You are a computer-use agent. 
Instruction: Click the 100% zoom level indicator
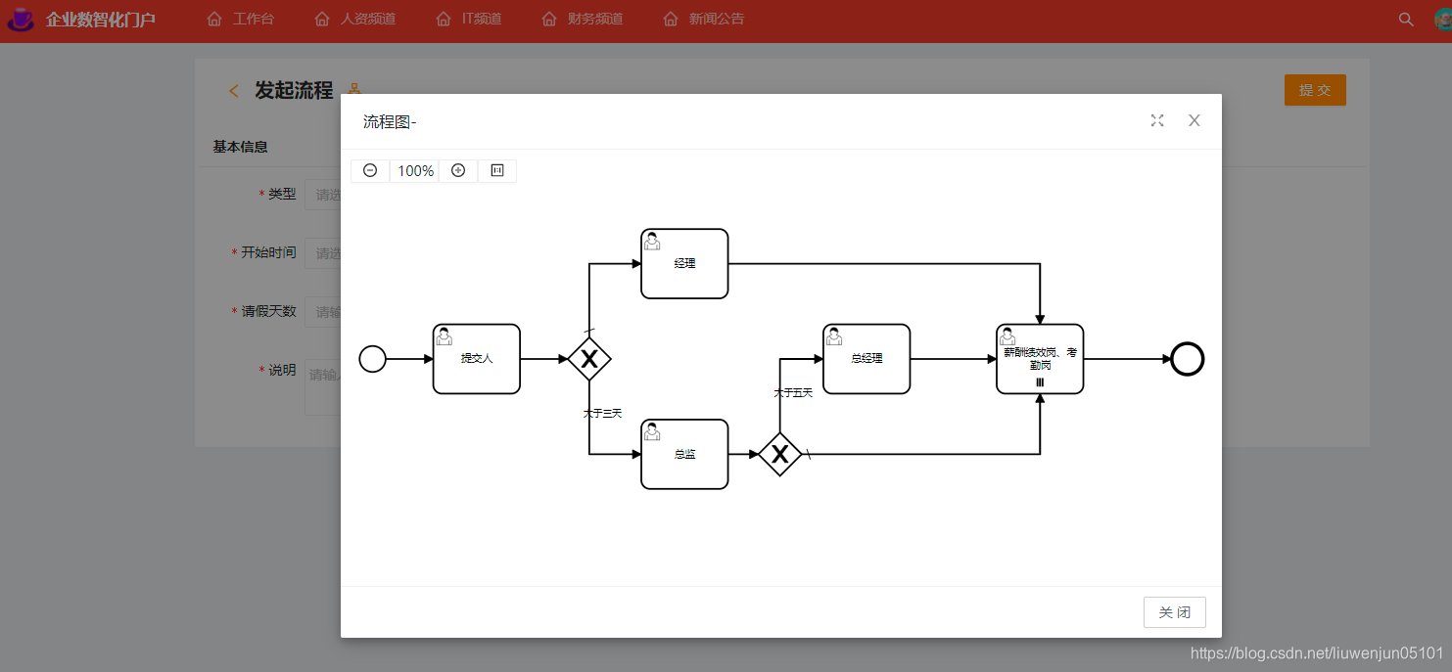click(415, 170)
